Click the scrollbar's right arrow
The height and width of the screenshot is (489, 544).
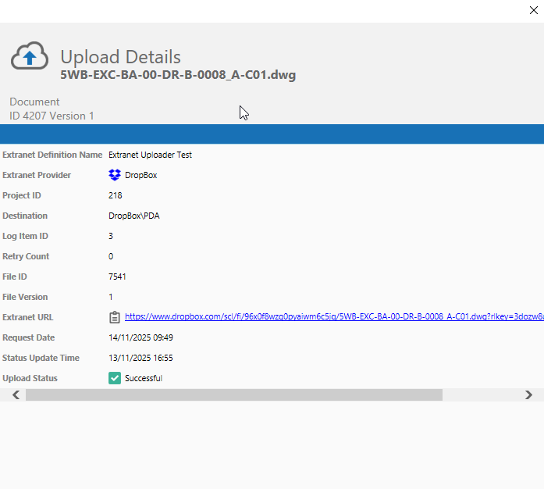528,395
